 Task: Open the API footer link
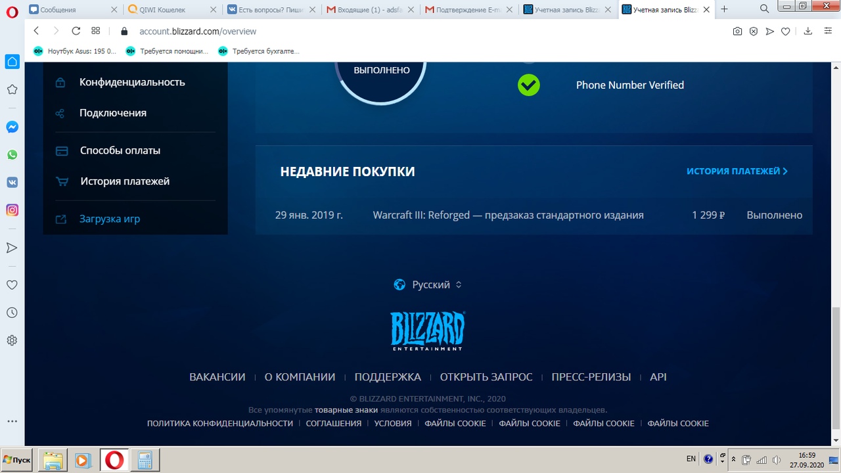pos(658,377)
